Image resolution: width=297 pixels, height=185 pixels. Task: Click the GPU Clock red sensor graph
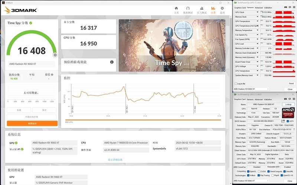point(284,12)
